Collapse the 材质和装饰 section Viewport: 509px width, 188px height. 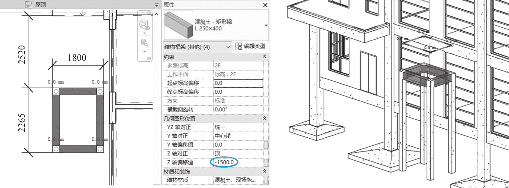click(x=264, y=171)
